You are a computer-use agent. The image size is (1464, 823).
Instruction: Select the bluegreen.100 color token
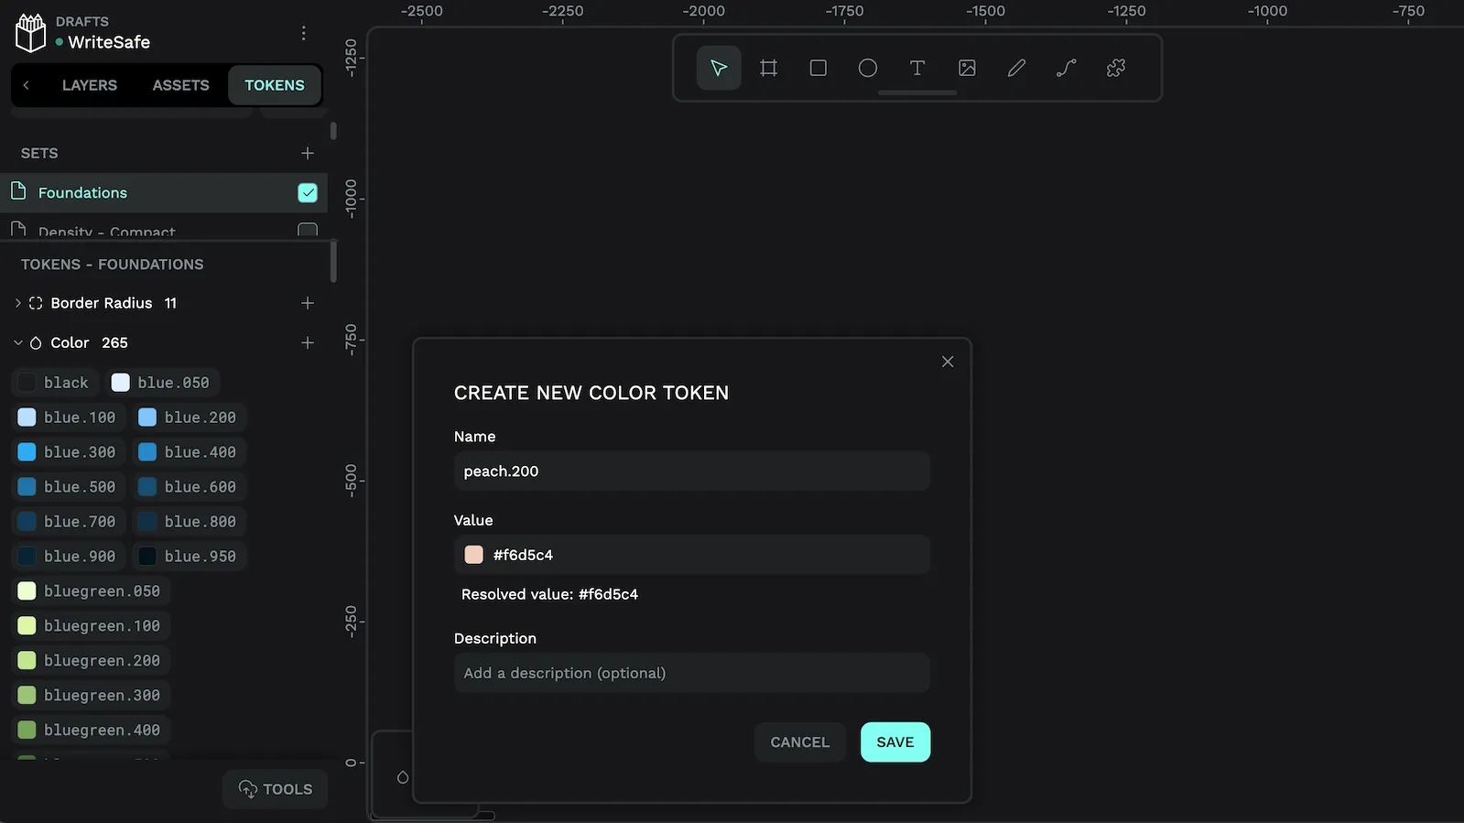tap(91, 626)
